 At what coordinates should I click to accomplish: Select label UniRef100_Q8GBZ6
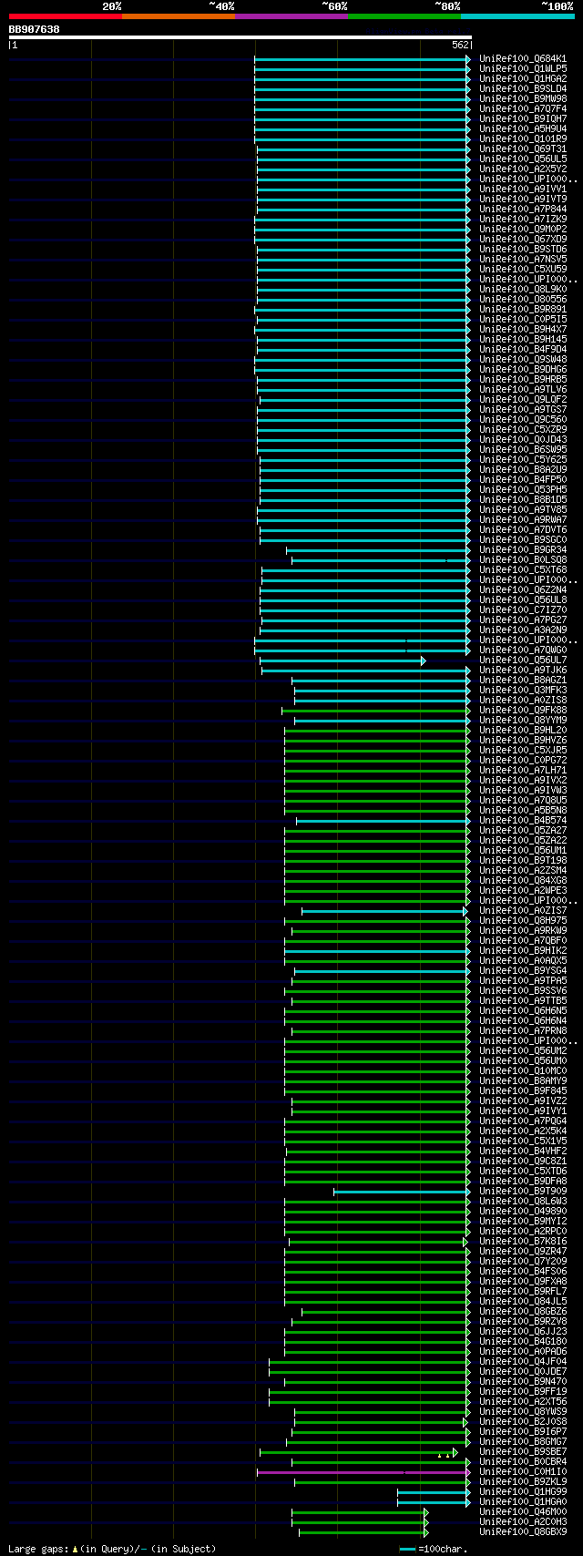coord(523,1312)
